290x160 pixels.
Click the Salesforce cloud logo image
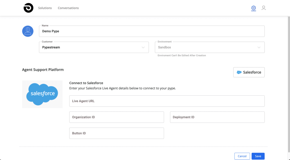(42, 94)
